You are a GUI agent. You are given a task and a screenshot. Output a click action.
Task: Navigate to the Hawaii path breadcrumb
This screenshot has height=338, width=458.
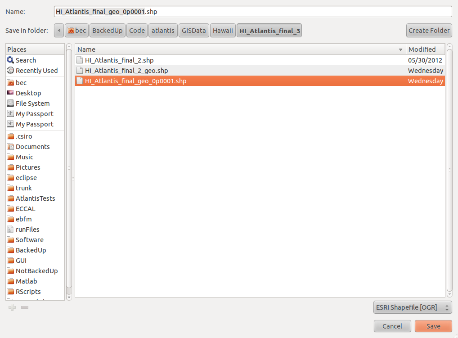[x=223, y=31]
